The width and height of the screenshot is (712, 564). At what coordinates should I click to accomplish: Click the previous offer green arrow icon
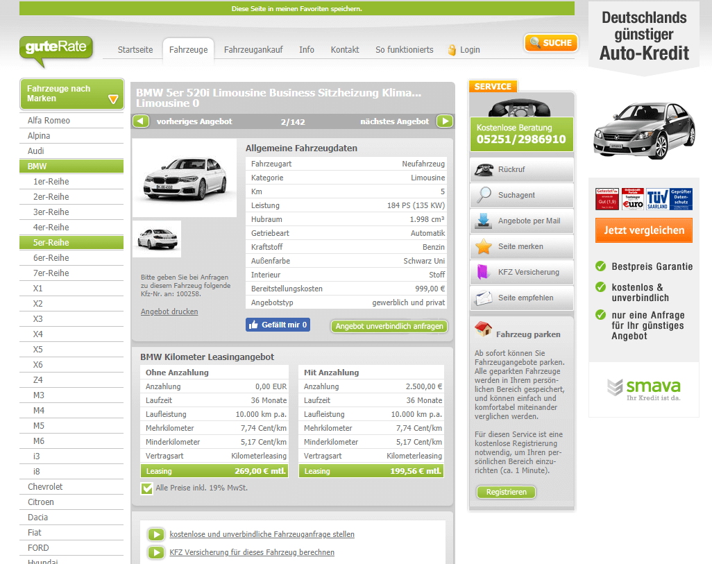coord(141,121)
